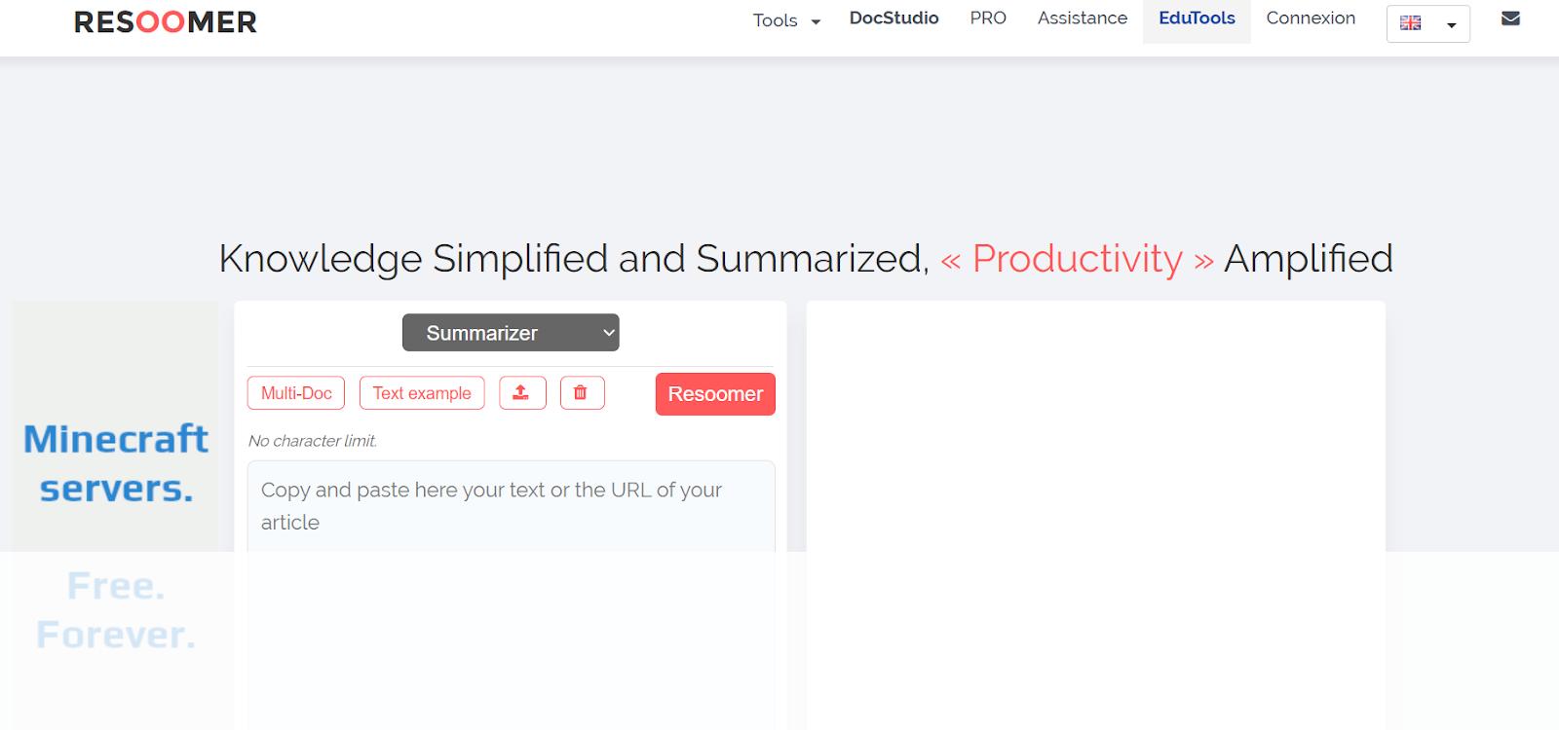Screen dimensions: 1559x730
Task: Click the upload file icon button
Action: (522, 393)
